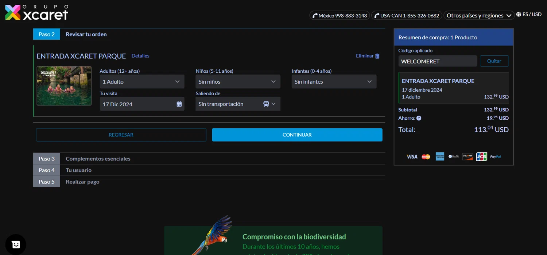Click the JCB card logo
547x255 pixels.
point(481,156)
